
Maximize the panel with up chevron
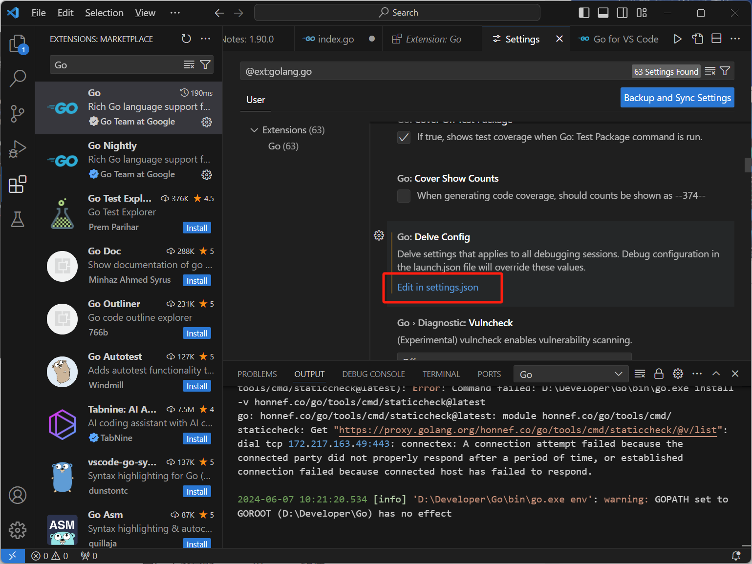tap(716, 374)
